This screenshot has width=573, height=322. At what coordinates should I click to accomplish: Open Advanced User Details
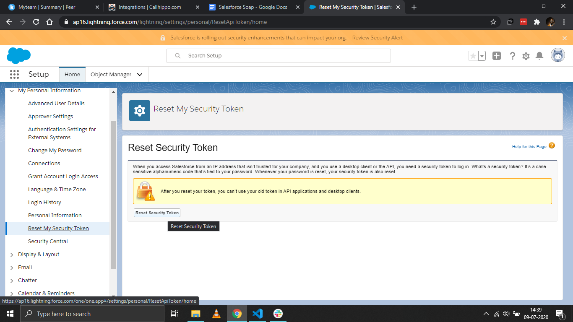click(56, 103)
